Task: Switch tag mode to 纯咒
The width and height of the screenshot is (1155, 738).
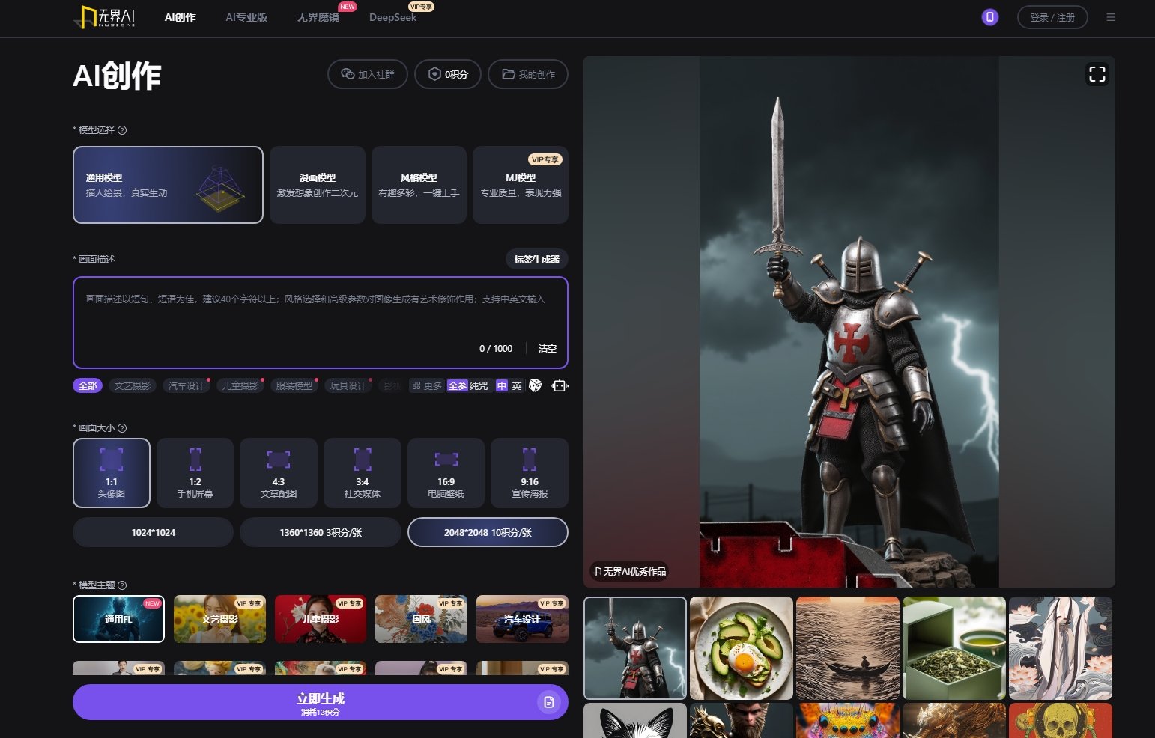Action: (x=479, y=386)
